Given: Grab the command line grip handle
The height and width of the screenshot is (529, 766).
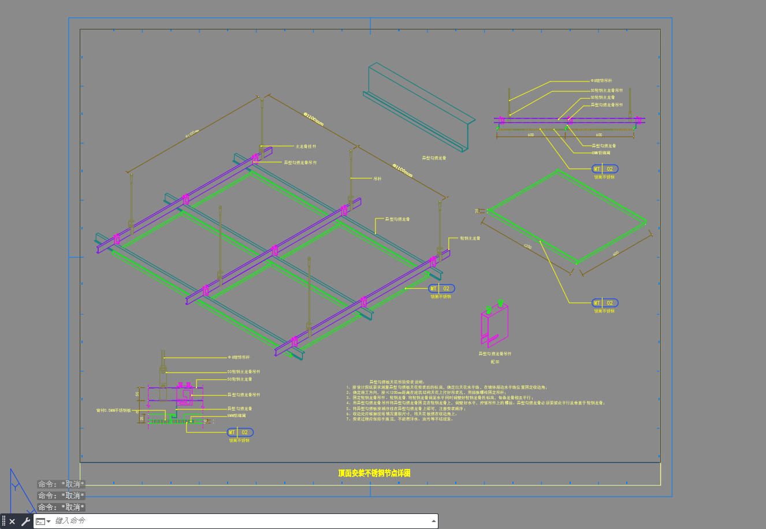Looking at the screenshot, I should 3,521.
